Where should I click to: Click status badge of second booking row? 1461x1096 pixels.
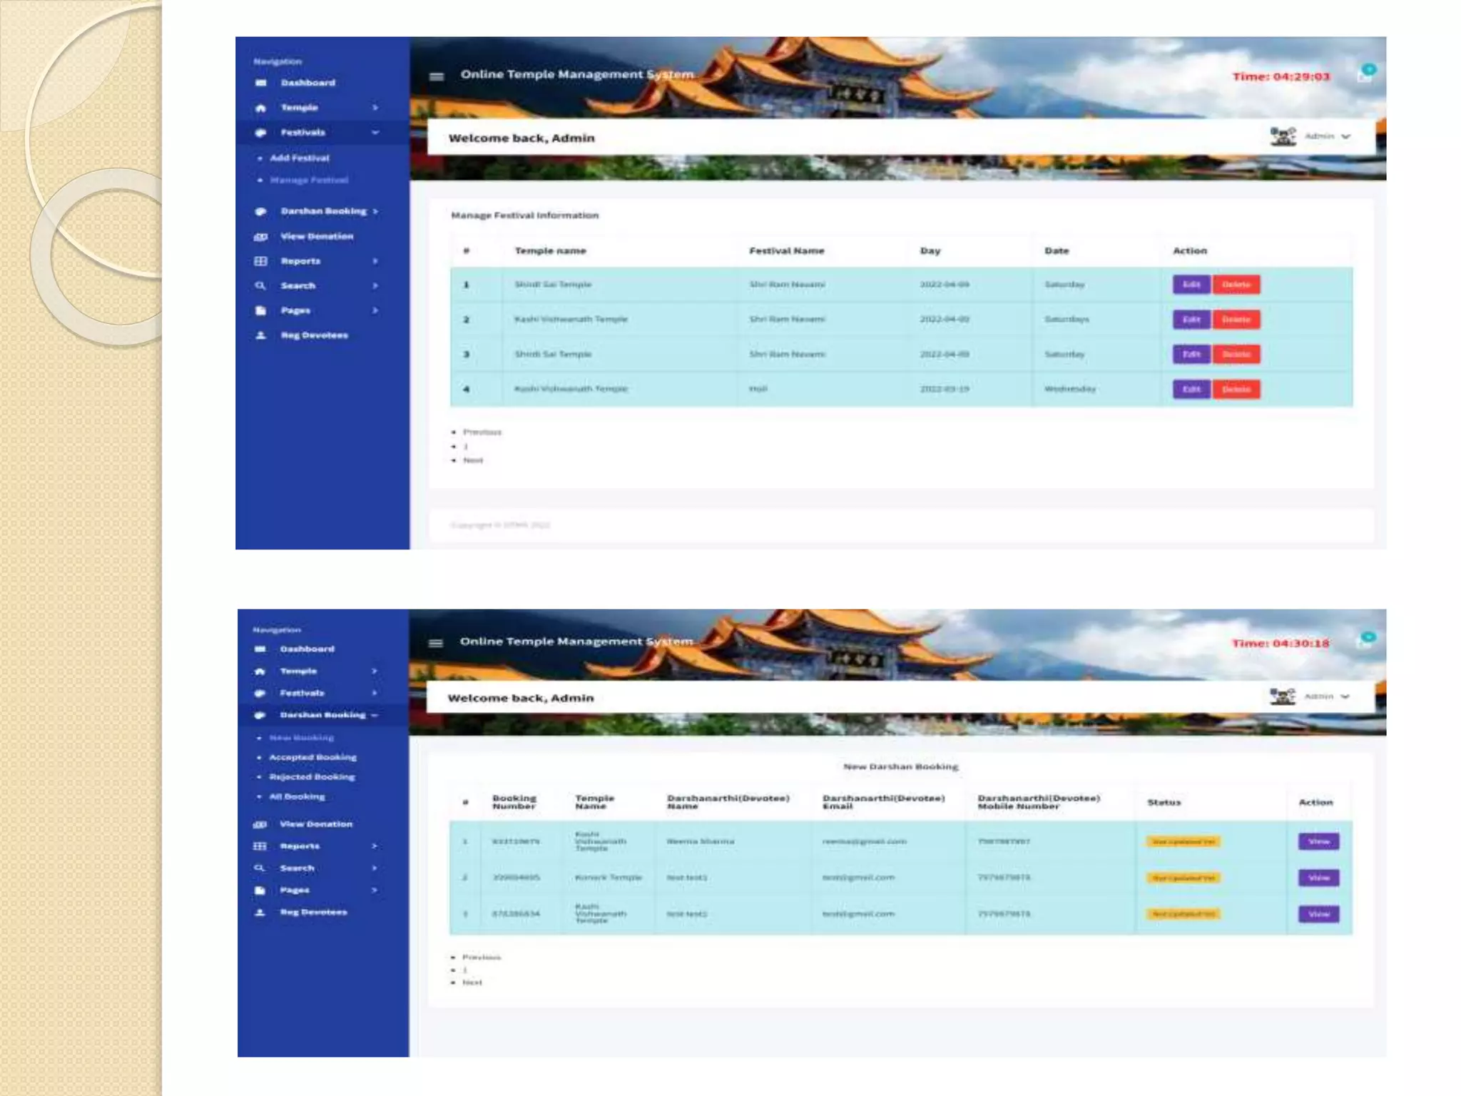(x=1183, y=878)
